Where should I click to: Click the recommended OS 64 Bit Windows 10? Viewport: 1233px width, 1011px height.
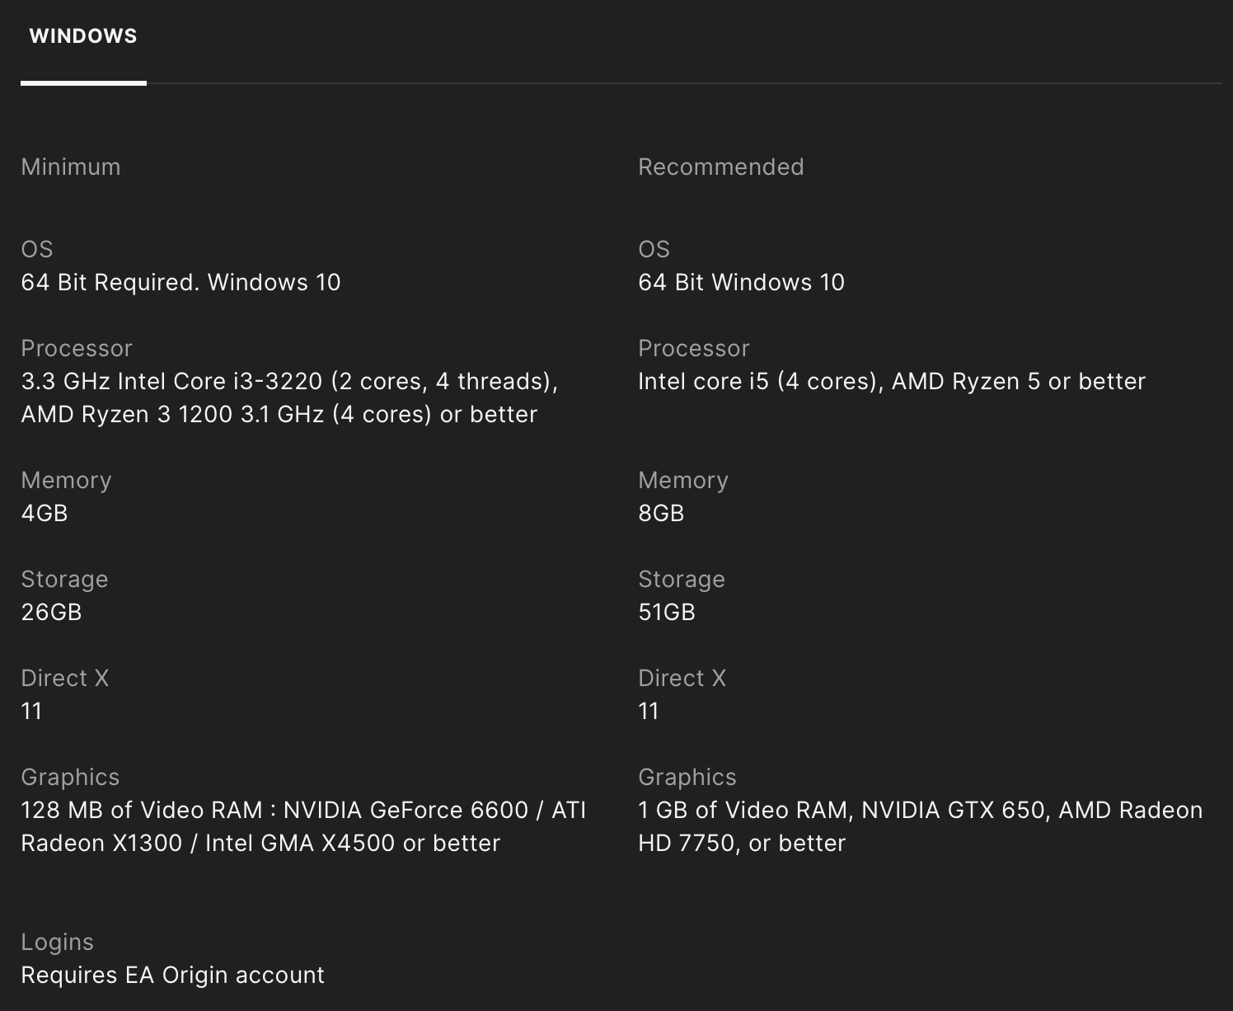pos(741,282)
